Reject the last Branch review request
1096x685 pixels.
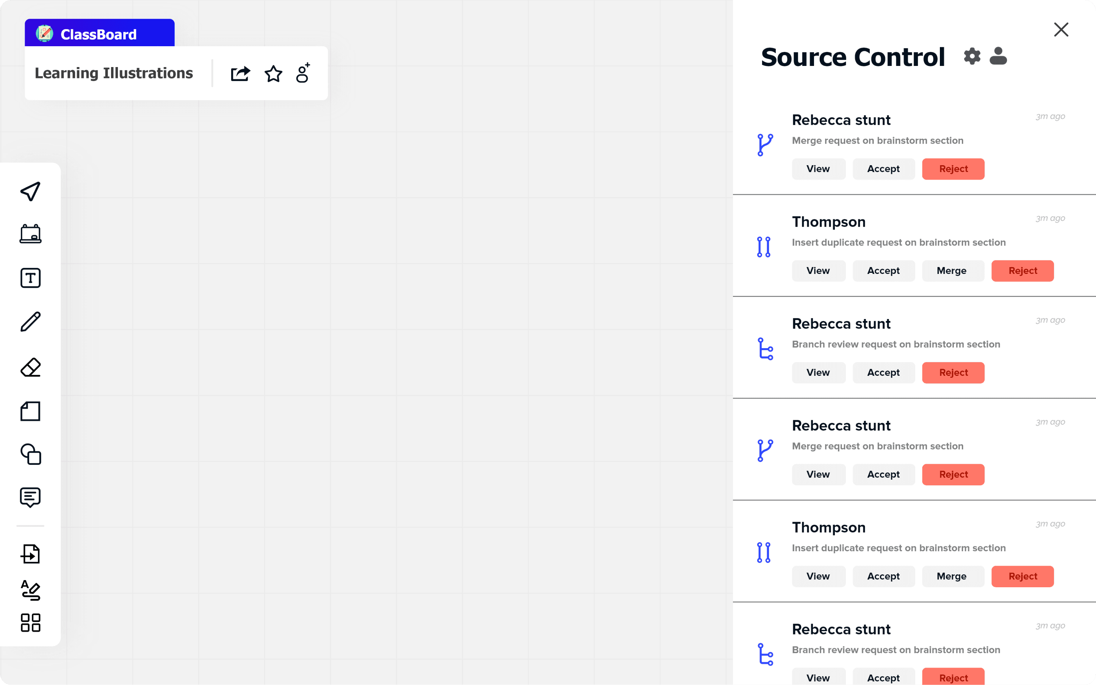point(953,677)
